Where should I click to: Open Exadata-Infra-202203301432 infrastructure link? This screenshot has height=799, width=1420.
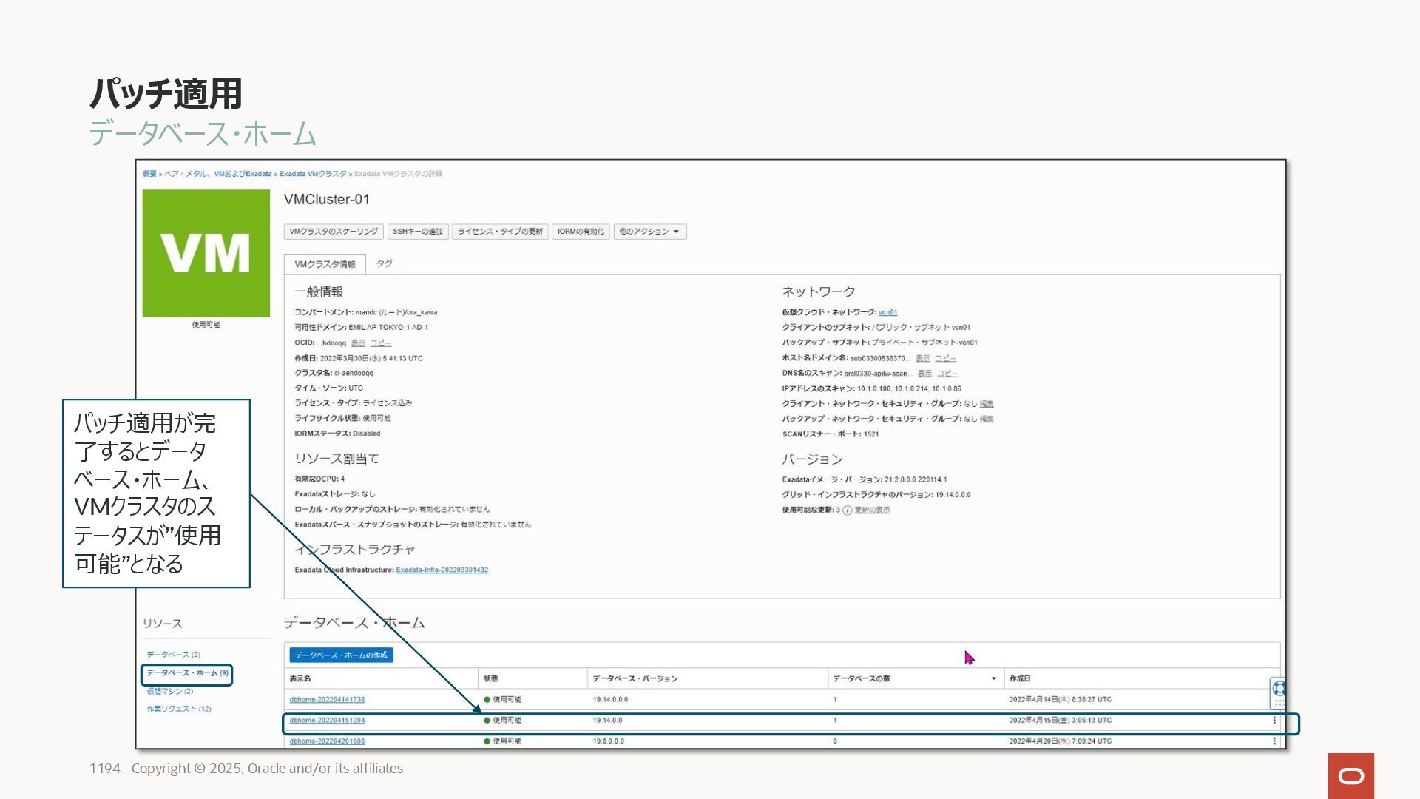point(442,570)
